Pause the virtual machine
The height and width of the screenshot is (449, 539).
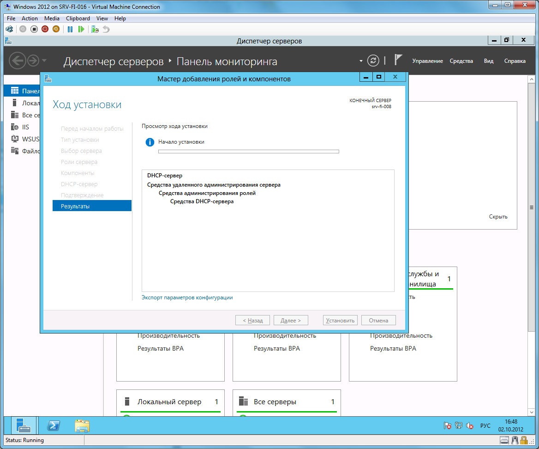click(70, 29)
